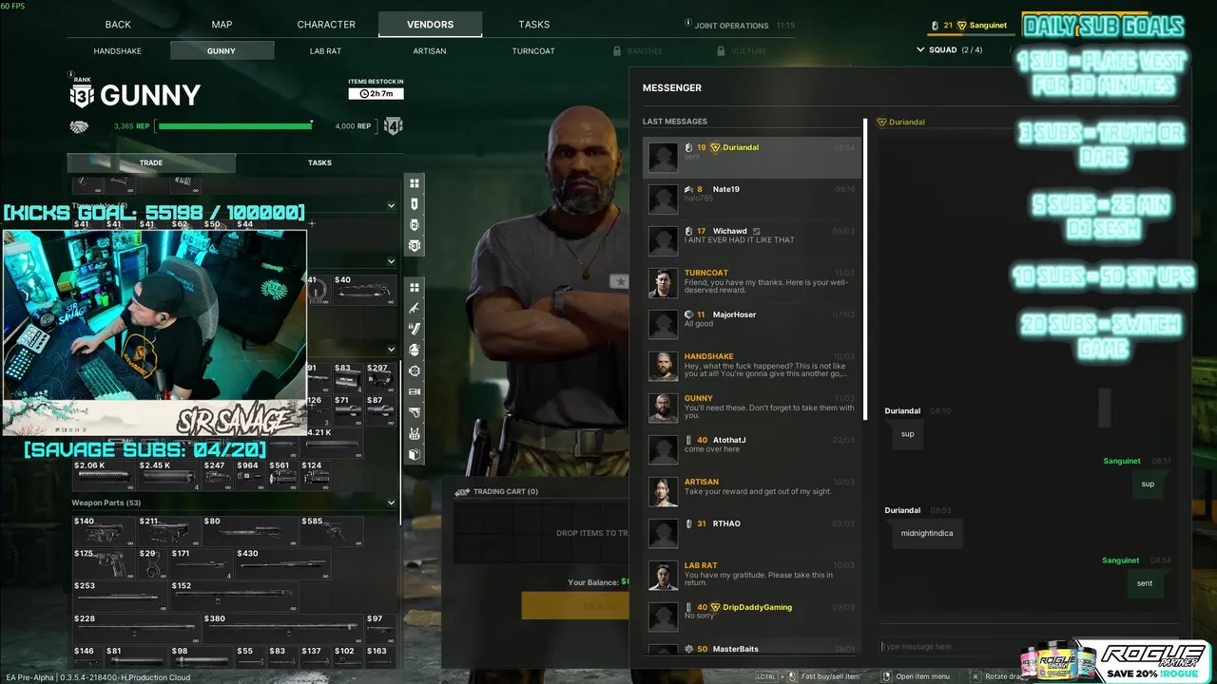Screen dimensions: 1217x684
Task: Filter by ammunition icon
Action: 415,329
